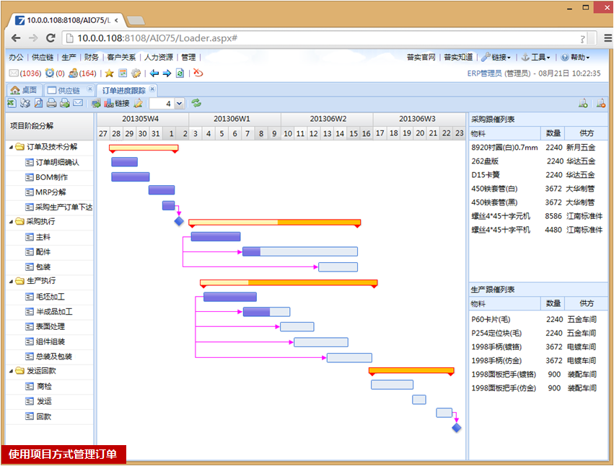This screenshot has width=614, height=466.
Task: Open the alarm clock reminders icon (0)
Action: coord(50,73)
